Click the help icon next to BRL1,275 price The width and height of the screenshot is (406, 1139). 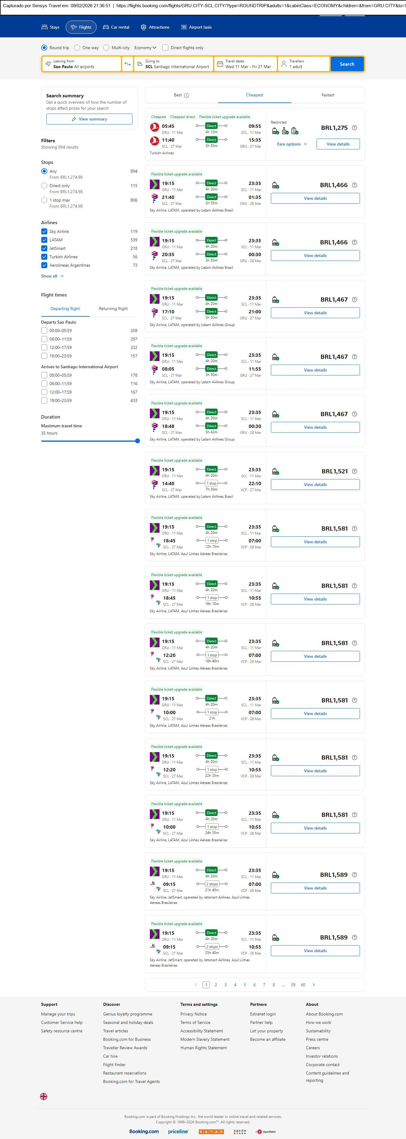[354, 128]
